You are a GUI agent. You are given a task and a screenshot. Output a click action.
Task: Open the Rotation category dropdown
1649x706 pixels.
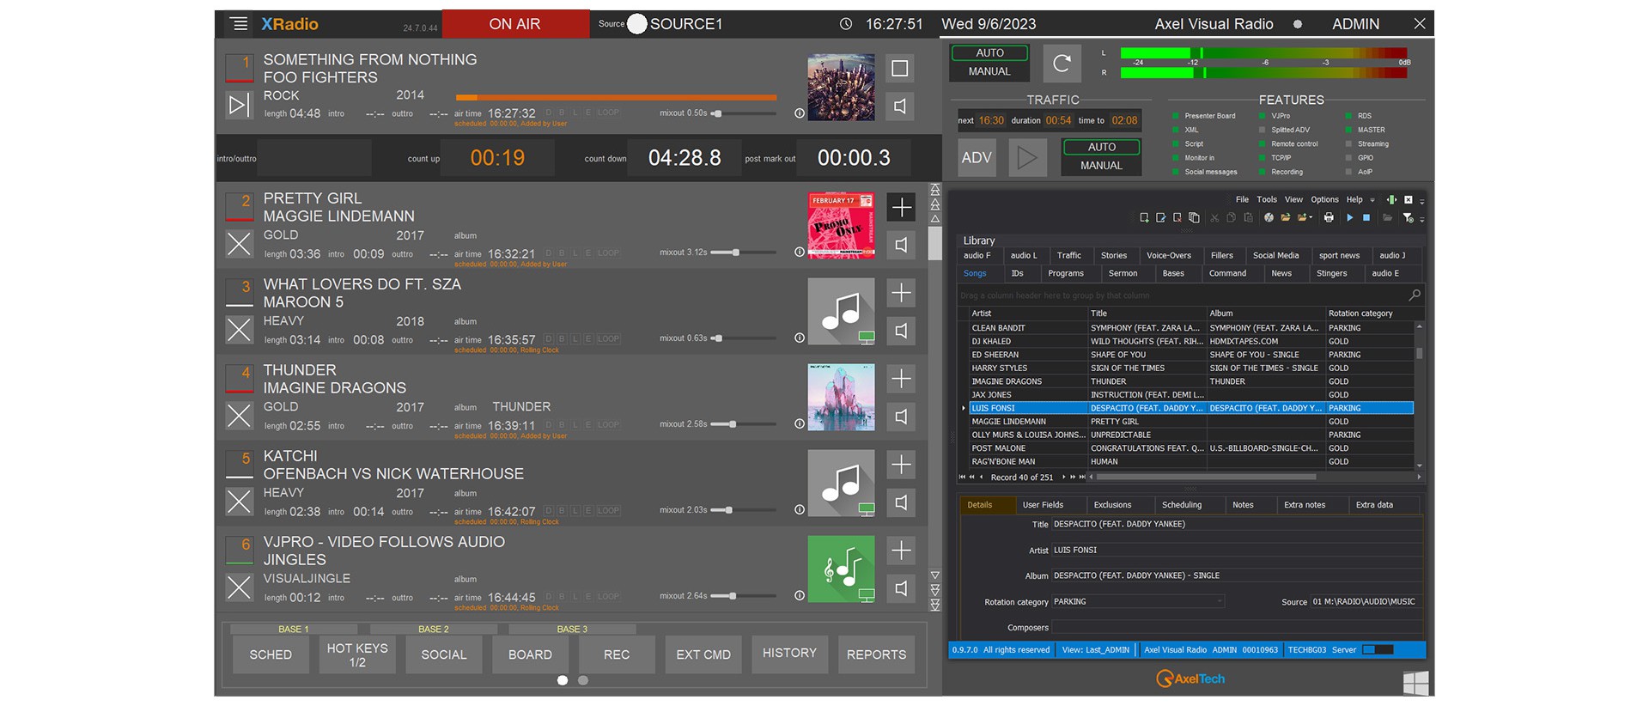1219,602
